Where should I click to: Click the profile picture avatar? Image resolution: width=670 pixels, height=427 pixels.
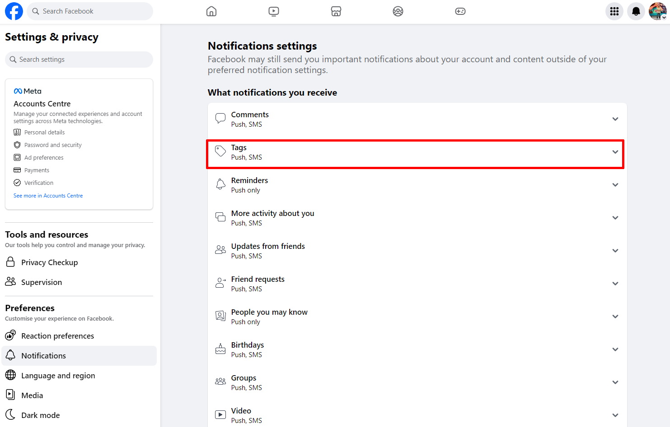(657, 11)
